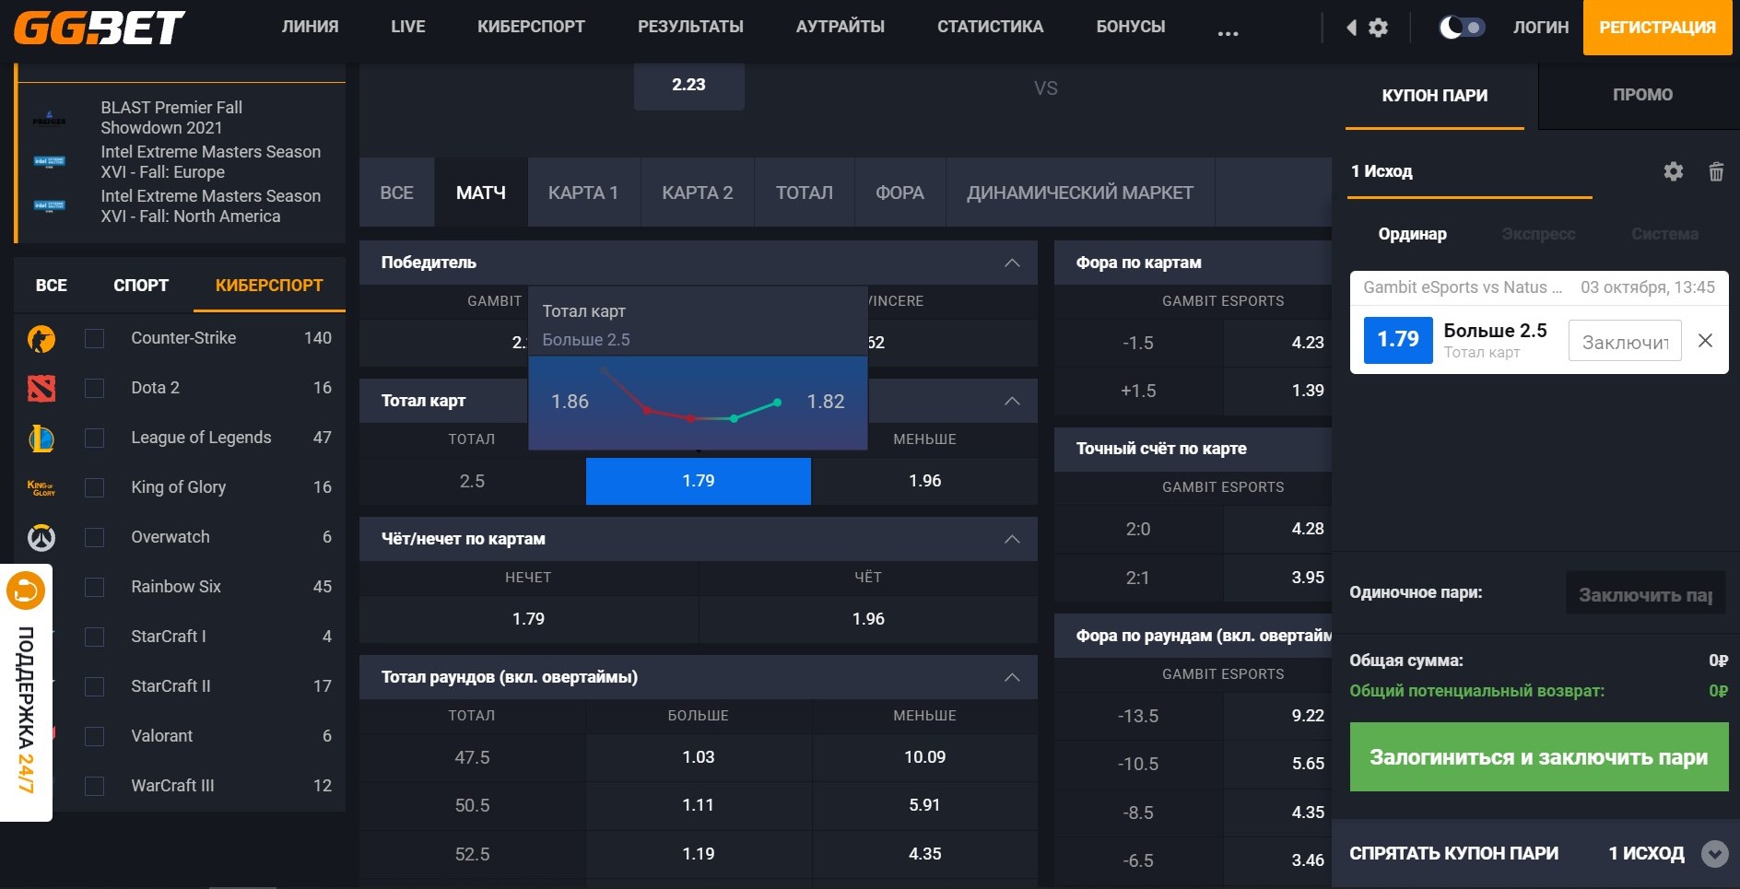Screen dimensions: 1740x889
Task: Check the Overwatch checkbox
Action: (x=94, y=538)
